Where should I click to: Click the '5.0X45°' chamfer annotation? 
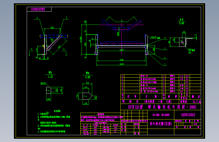(x=154, y=37)
